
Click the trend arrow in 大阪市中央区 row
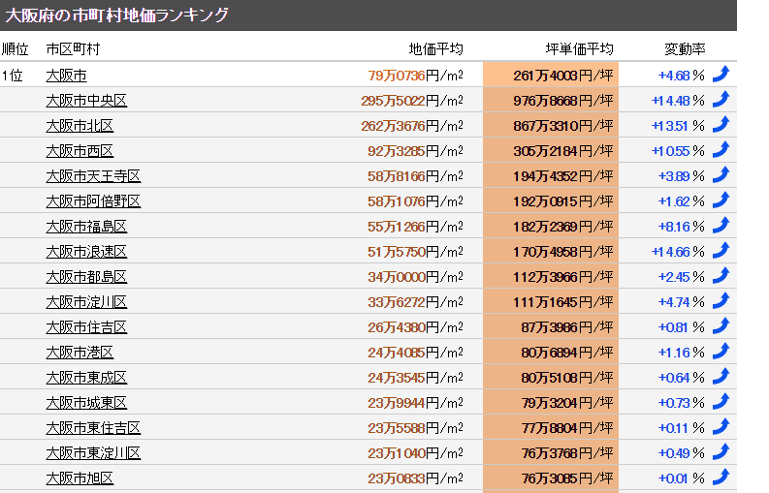[x=721, y=100]
